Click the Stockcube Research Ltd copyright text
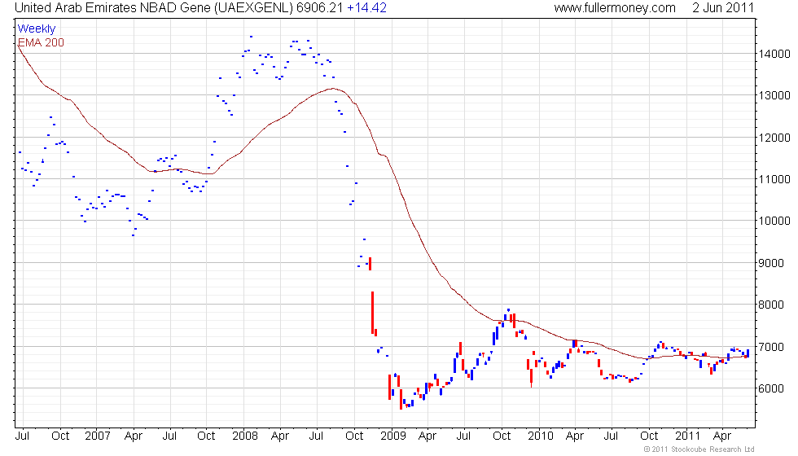Viewport: 798px width, 456px height. click(699, 449)
